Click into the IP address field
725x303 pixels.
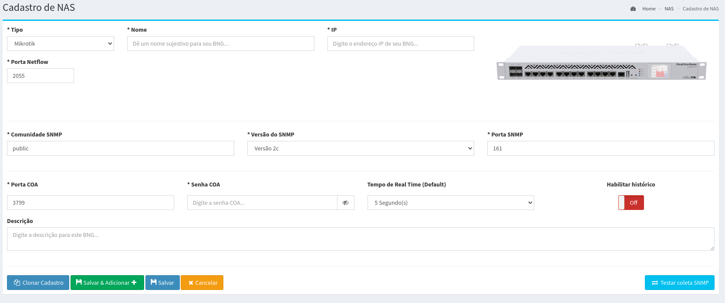tap(400, 43)
